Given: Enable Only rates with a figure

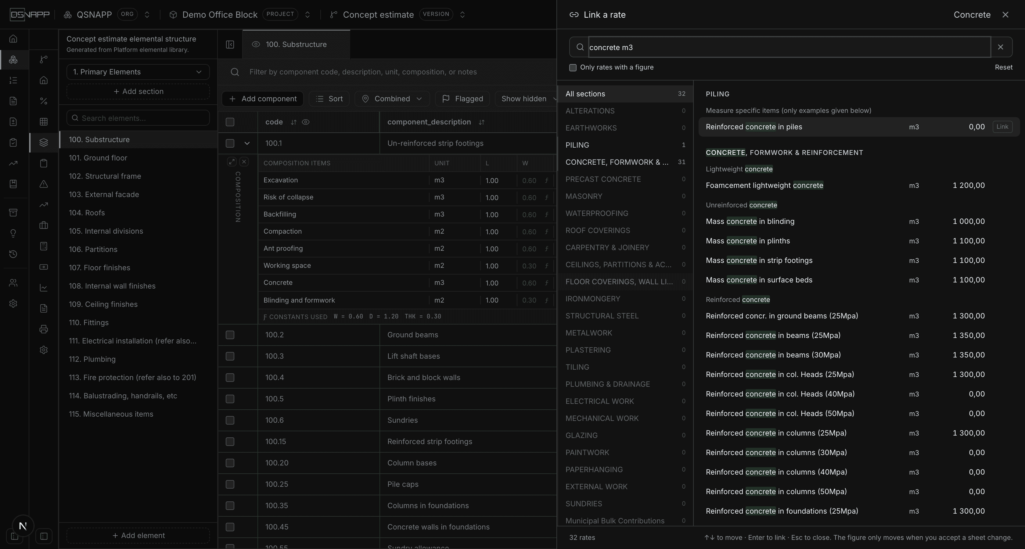Looking at the screenshot, I should click(573, 68).
